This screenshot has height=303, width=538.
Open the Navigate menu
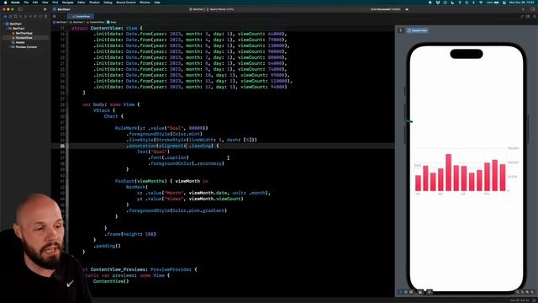point(68,3)
